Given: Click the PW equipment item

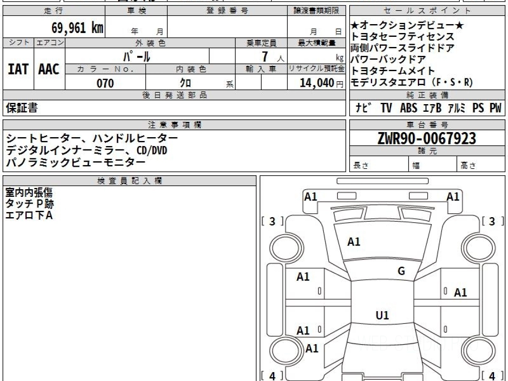Looking at the screenshot, I should (x=496, y=108).
